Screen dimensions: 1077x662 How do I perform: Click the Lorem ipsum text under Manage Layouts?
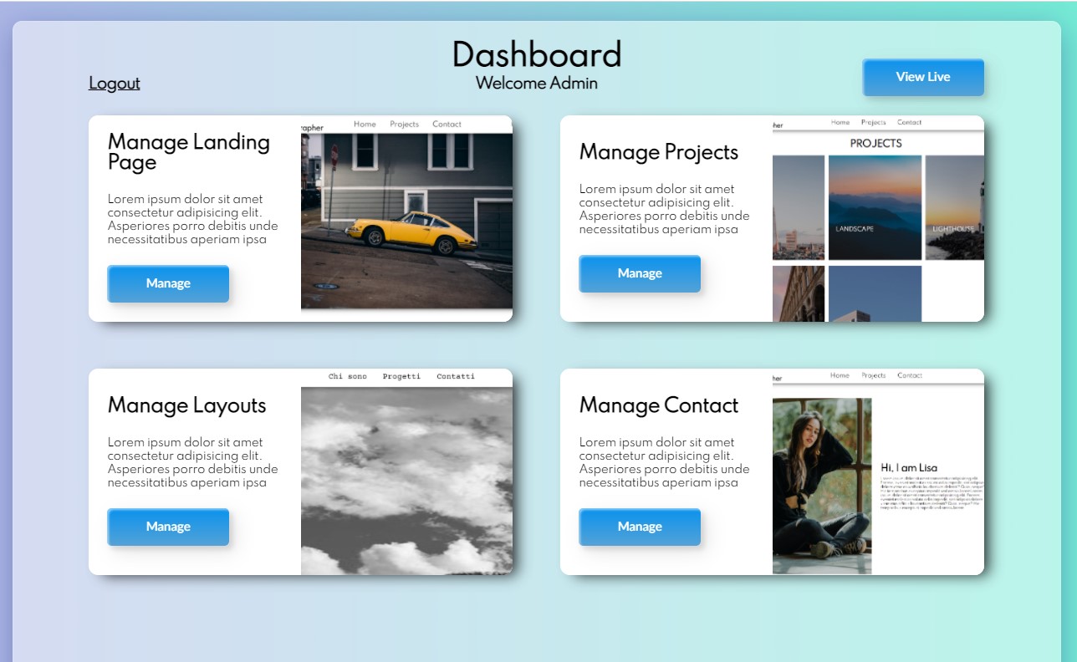coord(193,462)
